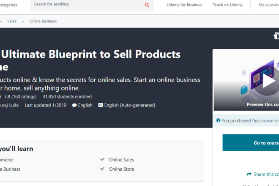Click the 3.8 (160 ratings) text

[x=20, y=97]
